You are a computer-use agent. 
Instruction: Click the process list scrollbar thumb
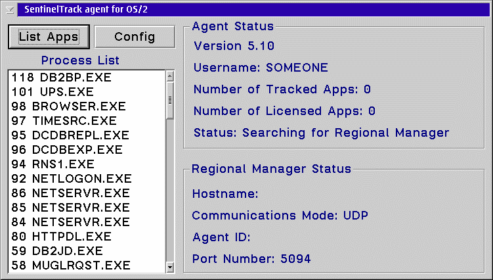coord(170,101)
